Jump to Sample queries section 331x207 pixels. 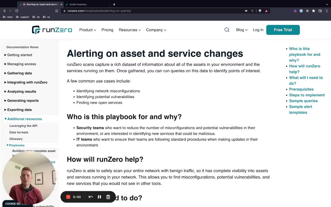pos(303,101)
